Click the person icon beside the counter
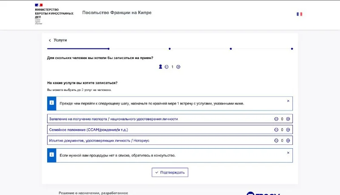Viewport: 340px width, 195px height. 161,67
